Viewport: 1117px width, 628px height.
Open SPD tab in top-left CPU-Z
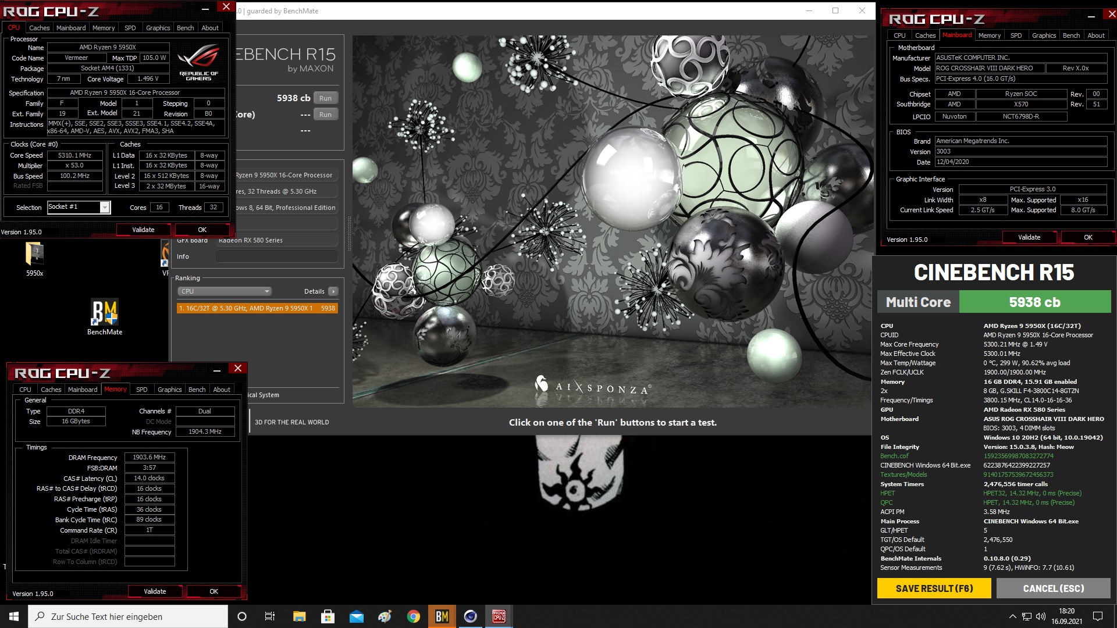[130, 28]
